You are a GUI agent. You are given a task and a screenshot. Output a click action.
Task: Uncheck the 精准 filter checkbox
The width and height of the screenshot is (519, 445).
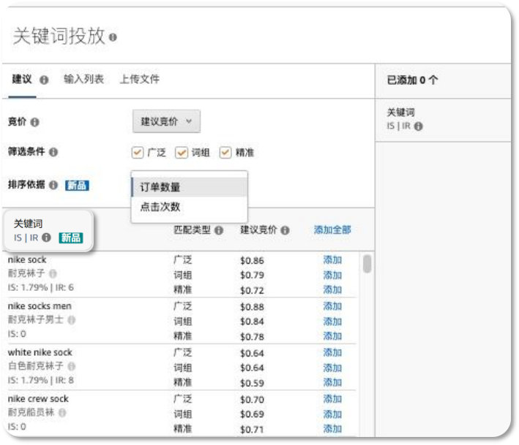pyautogui.click(x=225, y=153)
